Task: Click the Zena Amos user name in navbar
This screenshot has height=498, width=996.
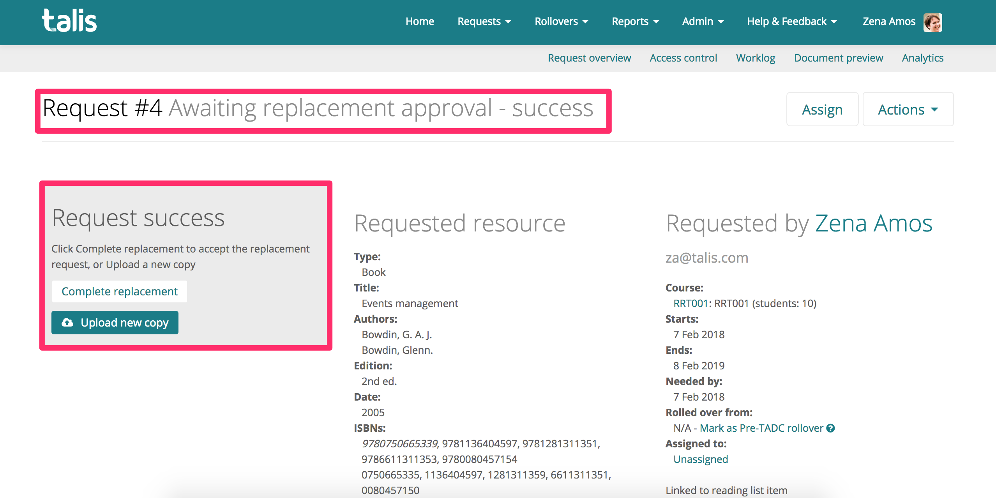Action: 889,21
